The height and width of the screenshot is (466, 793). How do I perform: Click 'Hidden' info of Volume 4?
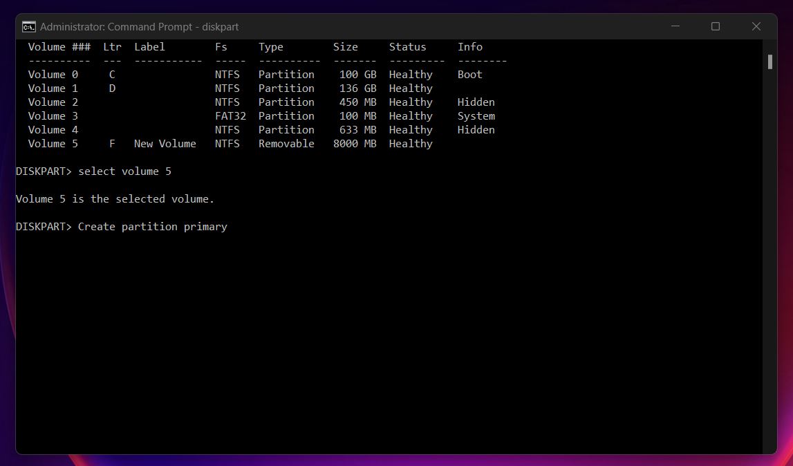pos(476,130)
